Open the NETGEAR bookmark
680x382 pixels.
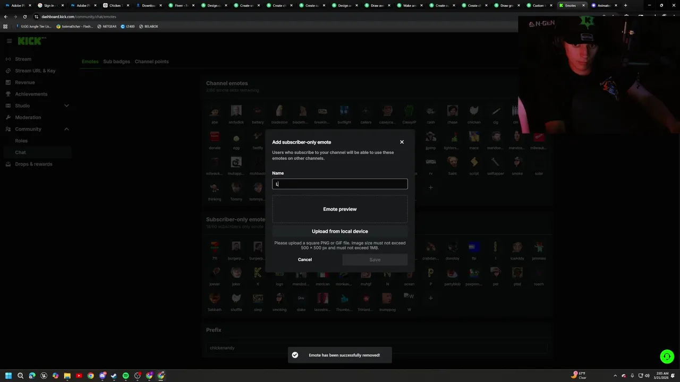coord(107,26)
